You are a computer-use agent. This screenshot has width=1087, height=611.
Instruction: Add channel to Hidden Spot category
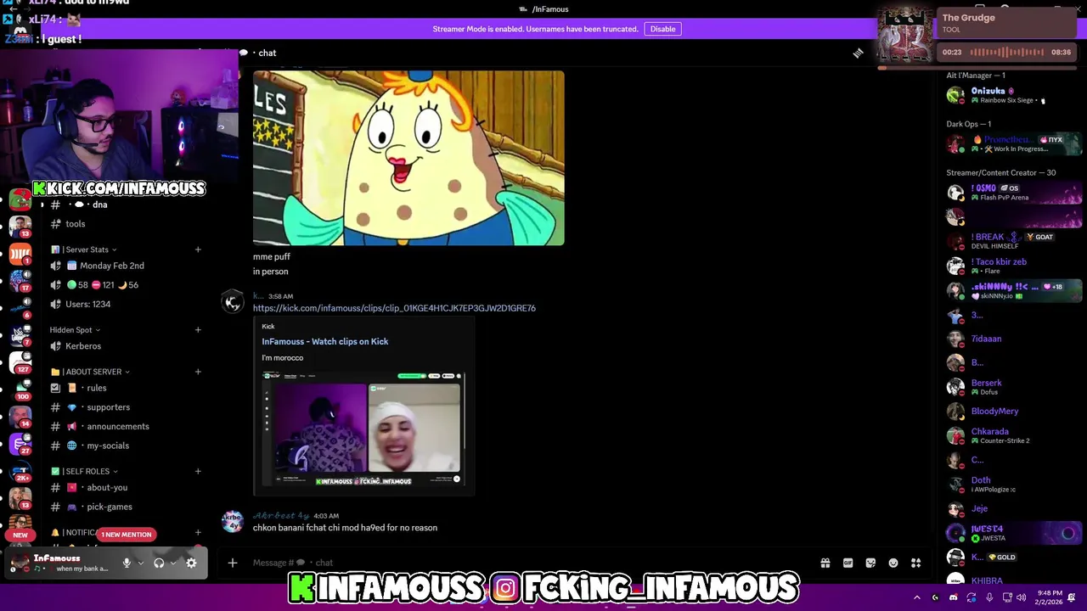198,330
